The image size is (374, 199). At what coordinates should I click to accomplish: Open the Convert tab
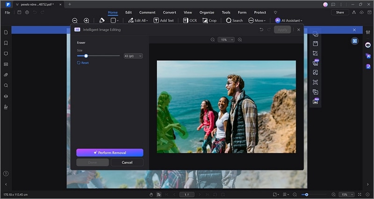coord(169,13)
